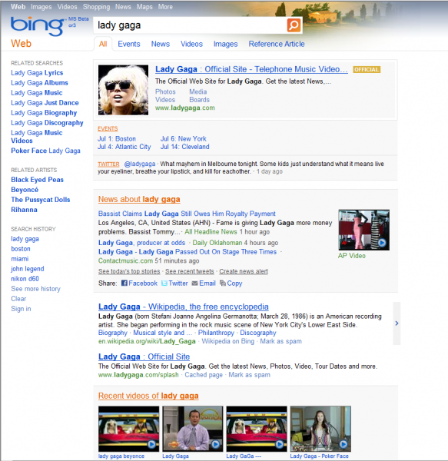Open Rihanna related artist link
Viewport: 448px width, 461px height.
coord(24,210)
